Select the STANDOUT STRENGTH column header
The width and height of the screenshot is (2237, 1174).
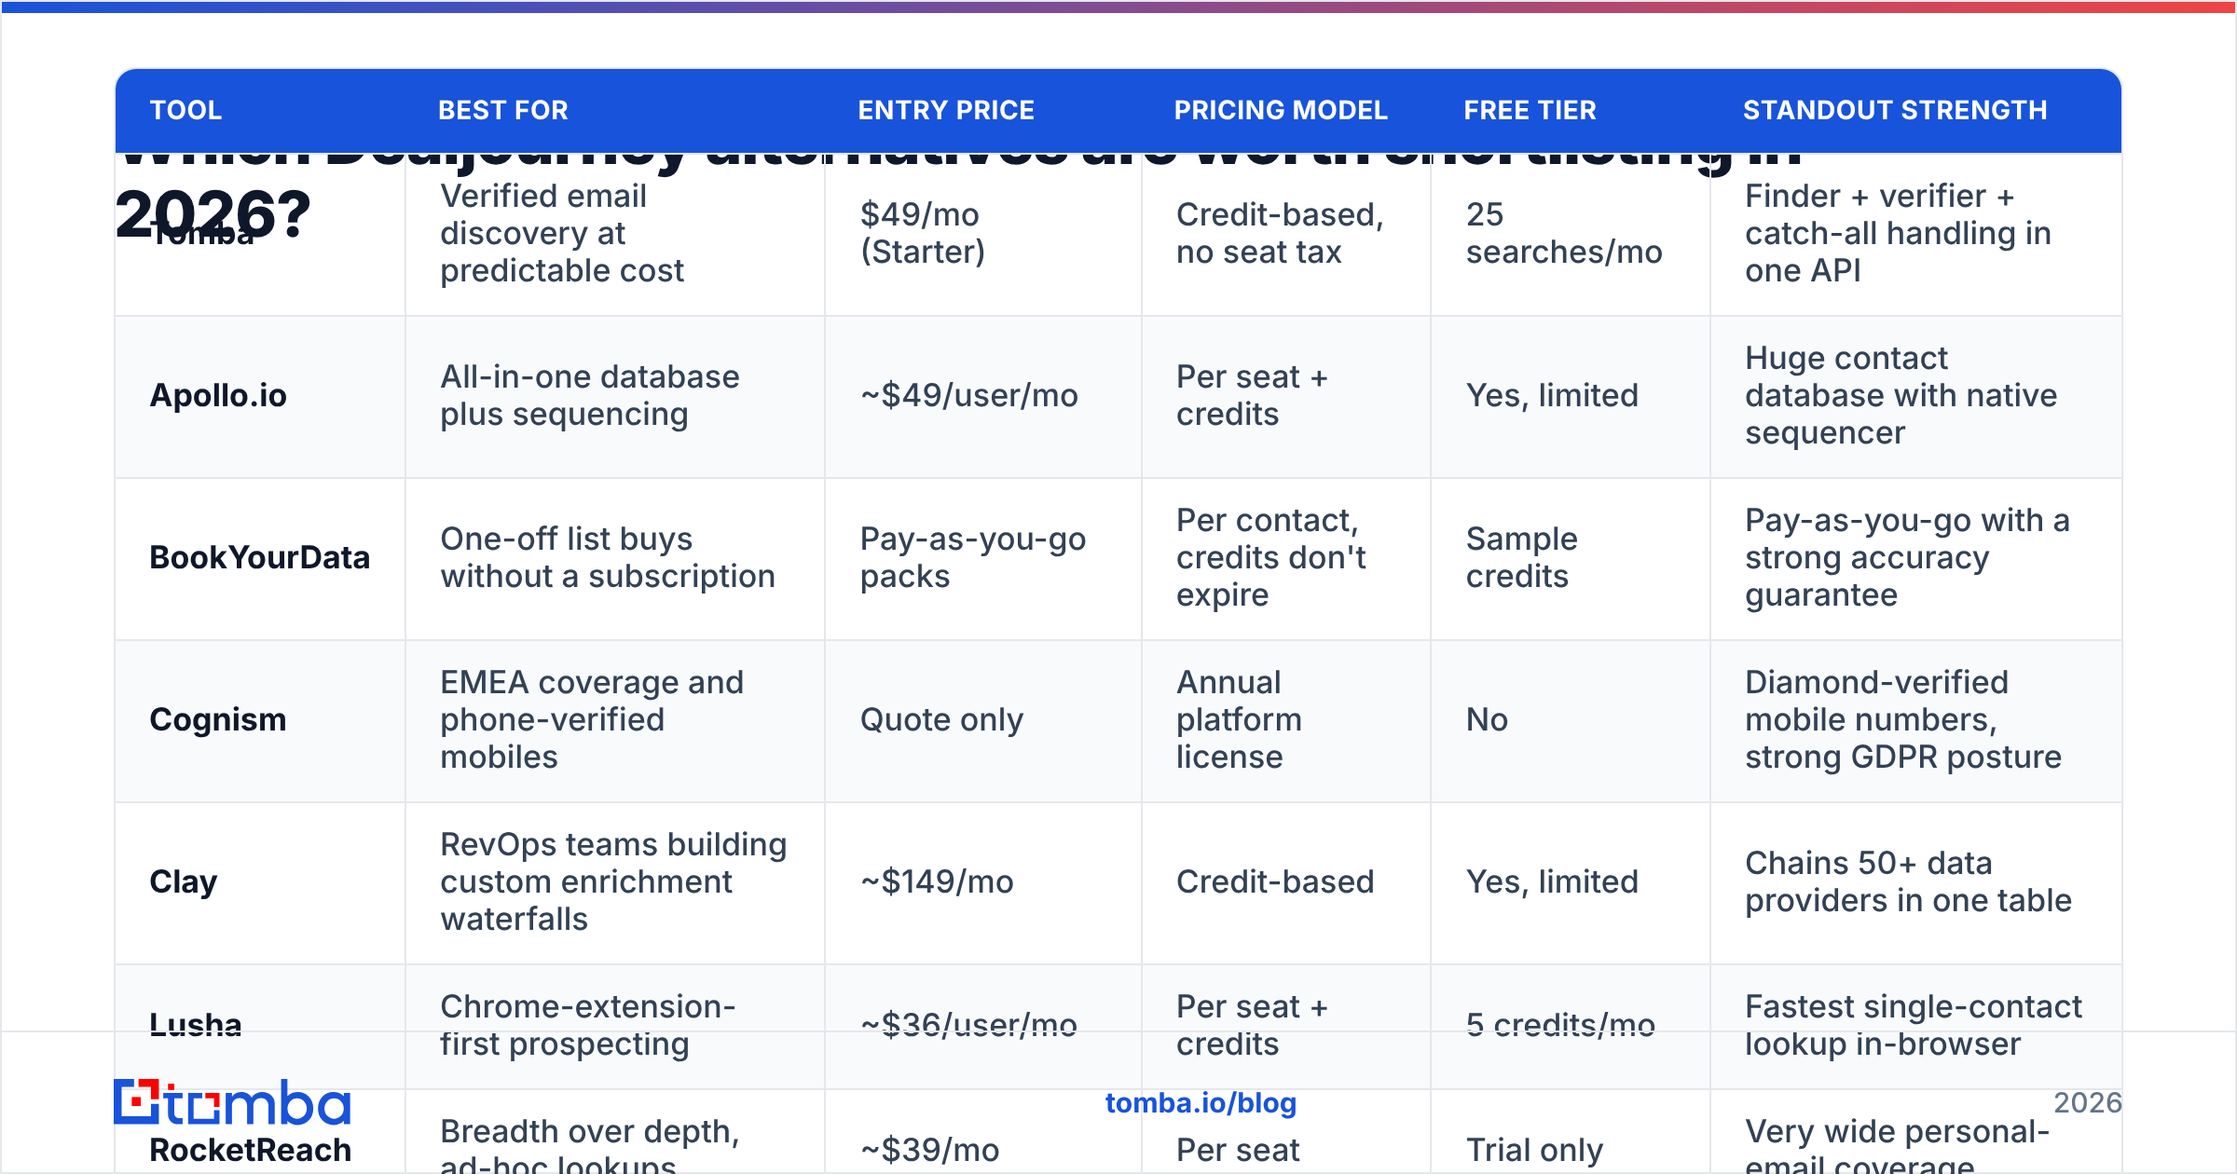tap(1895, 110)
